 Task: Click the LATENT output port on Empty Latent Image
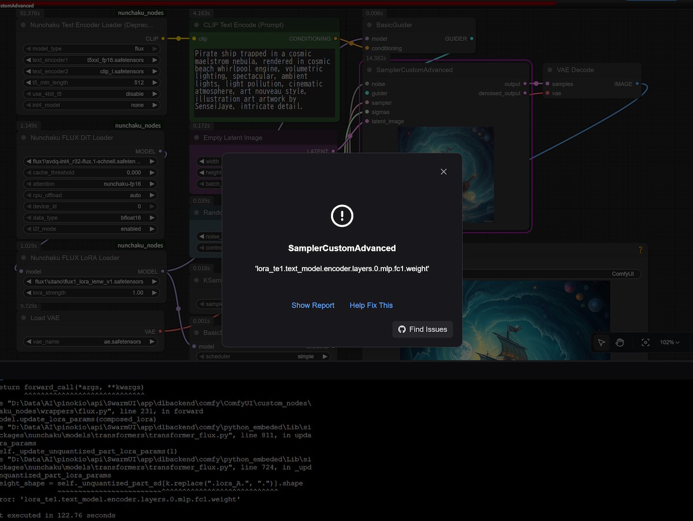pyautogui.click(x=334, y=151)
